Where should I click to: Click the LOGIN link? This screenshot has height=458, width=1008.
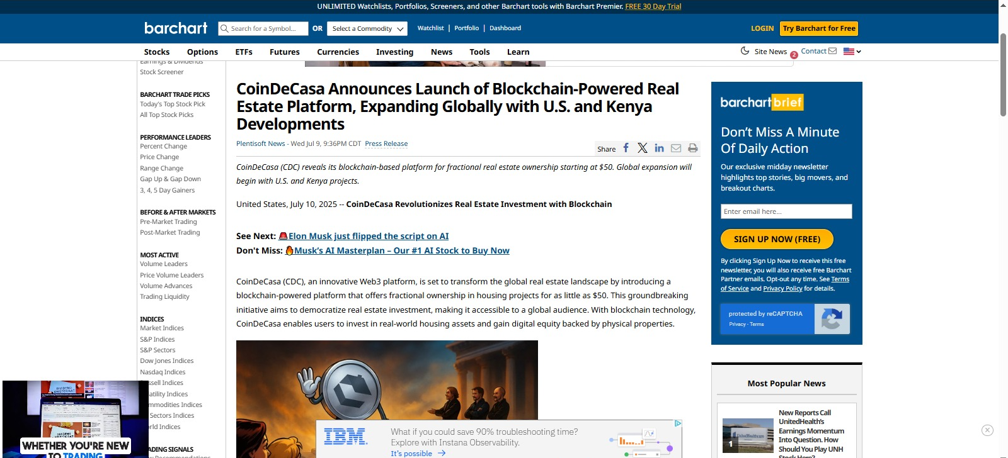tap(762, 28)
